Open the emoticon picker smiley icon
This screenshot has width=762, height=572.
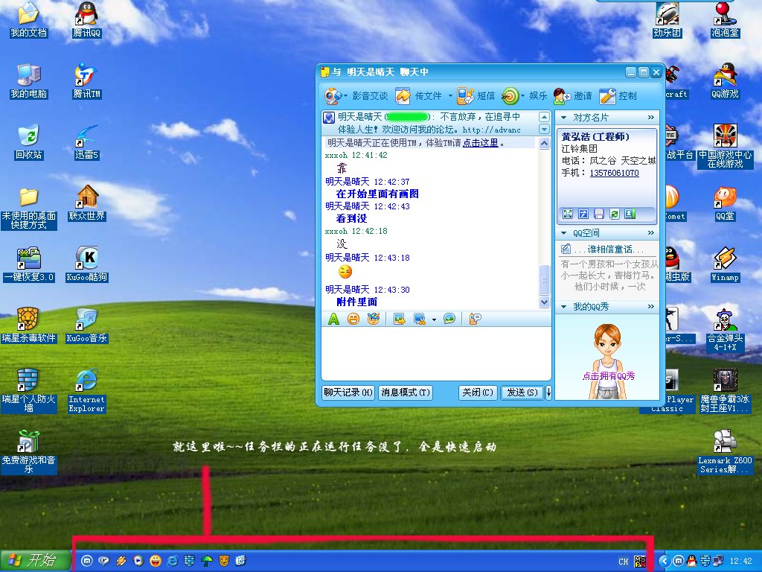[353, 319]
